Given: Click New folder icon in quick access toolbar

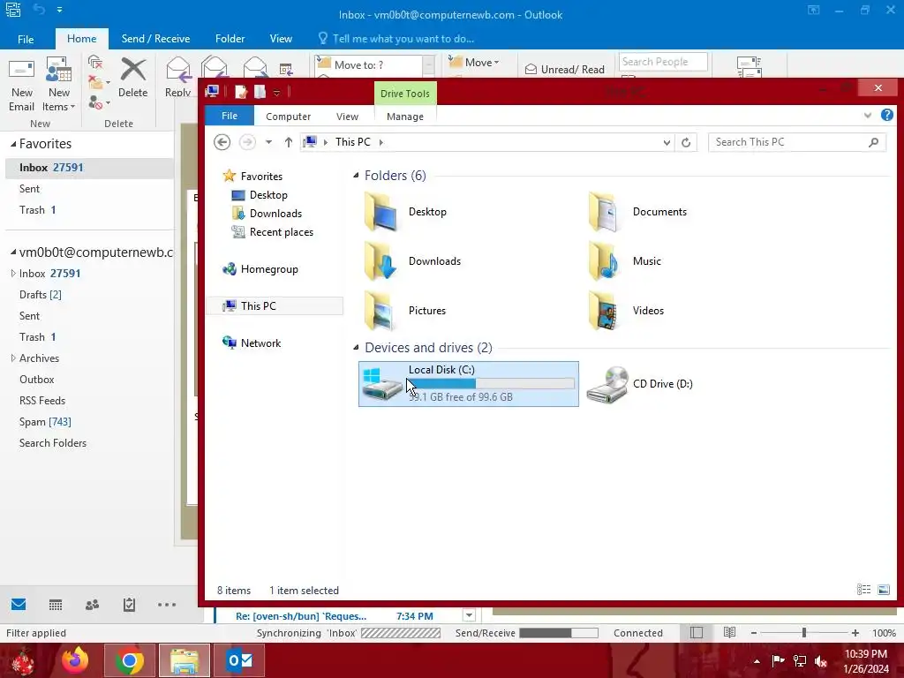Looking at the screenshot, I should point(260,92).
